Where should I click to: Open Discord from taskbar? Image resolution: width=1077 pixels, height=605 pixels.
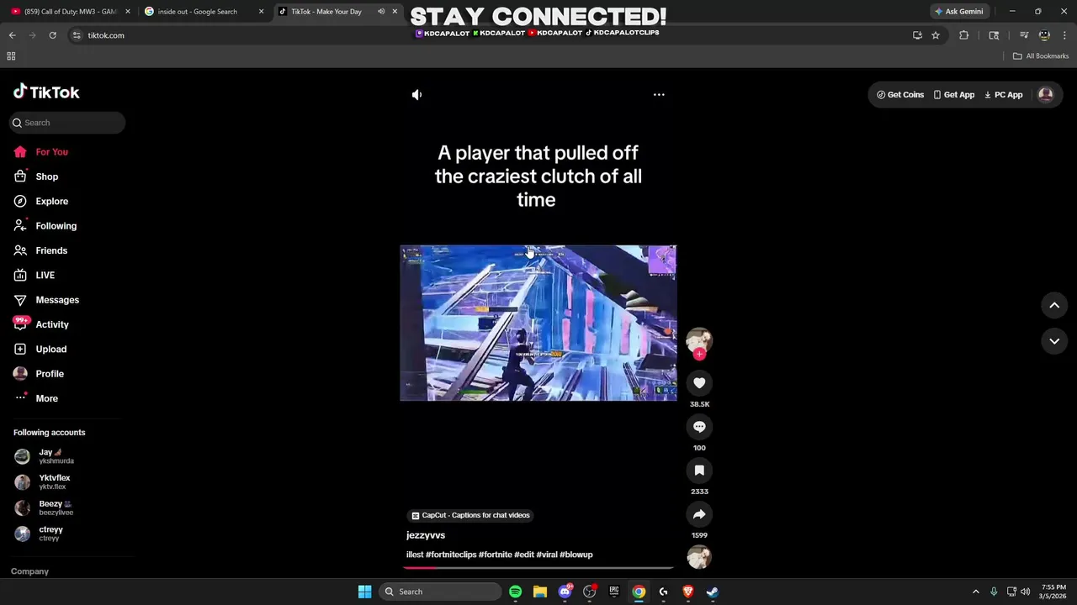click(x=565, y=592)
